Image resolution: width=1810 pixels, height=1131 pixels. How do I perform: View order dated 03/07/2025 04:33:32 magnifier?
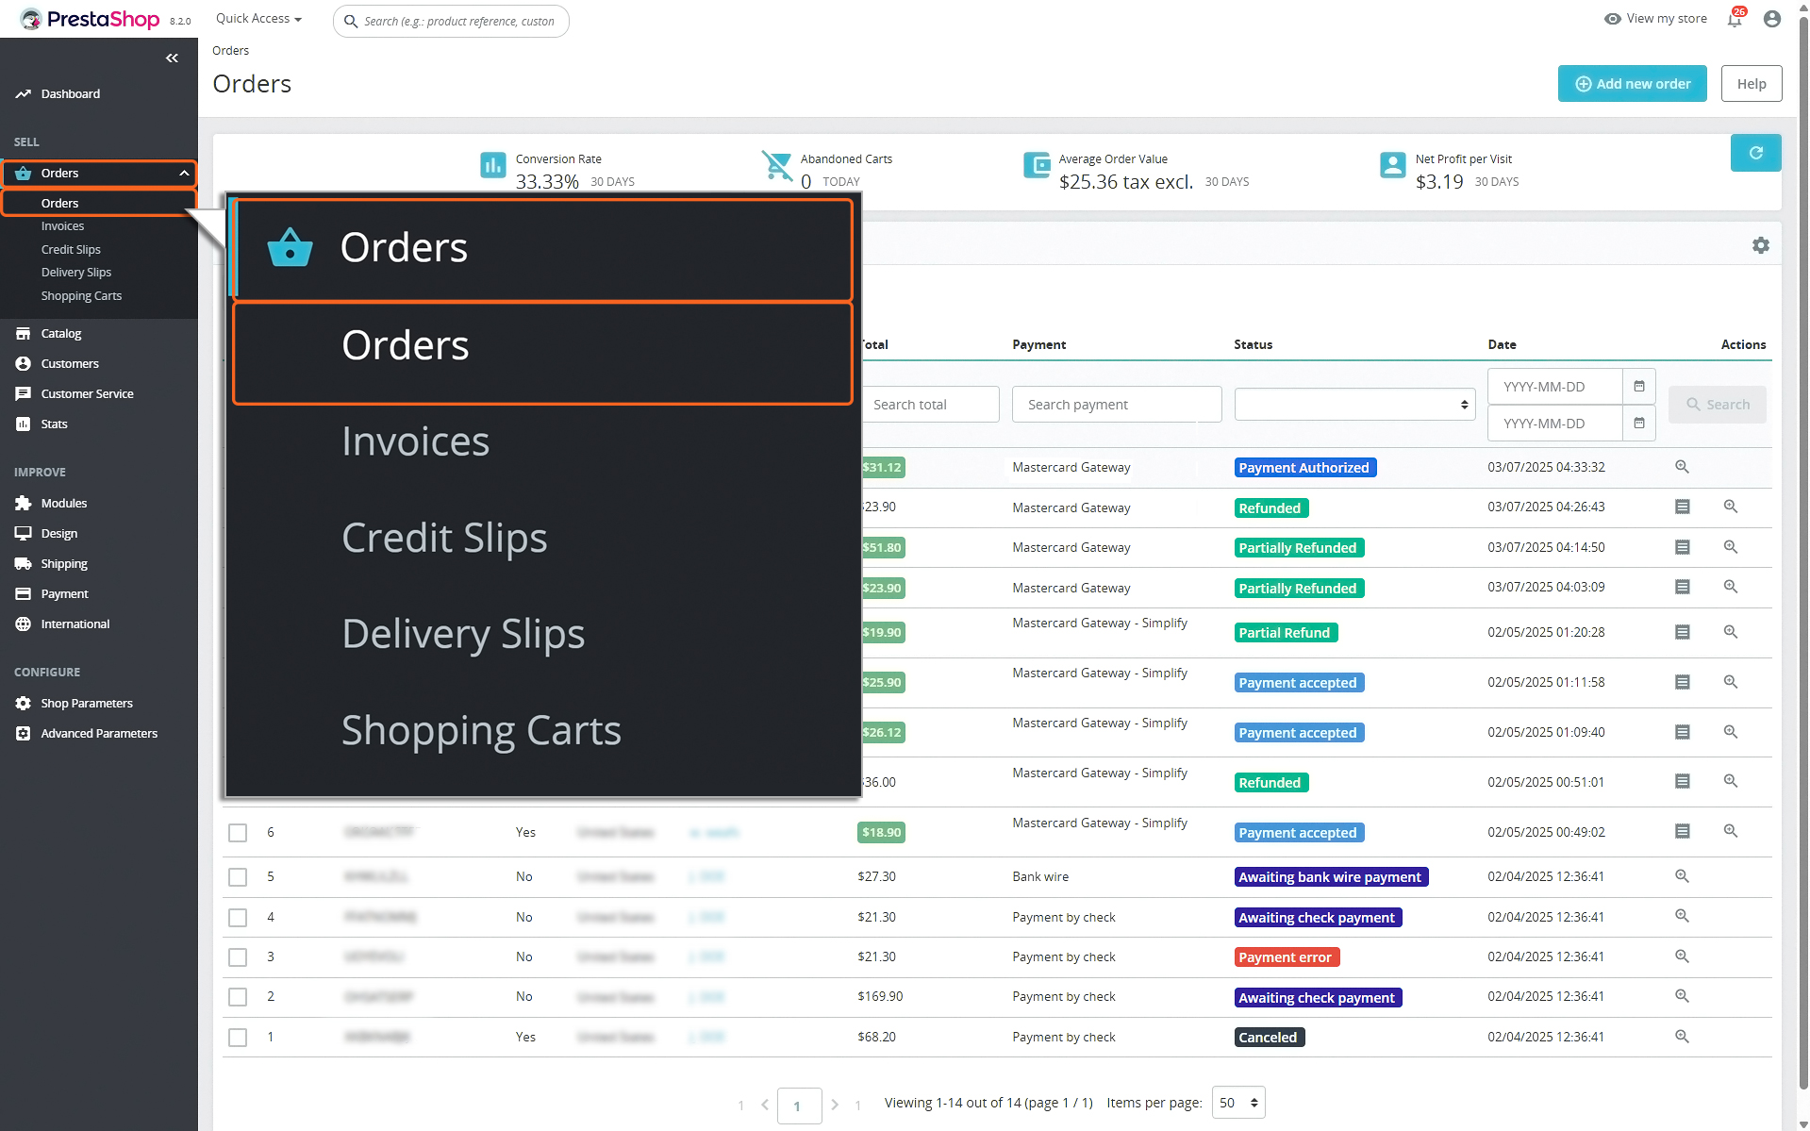(x=1682, y=467)
